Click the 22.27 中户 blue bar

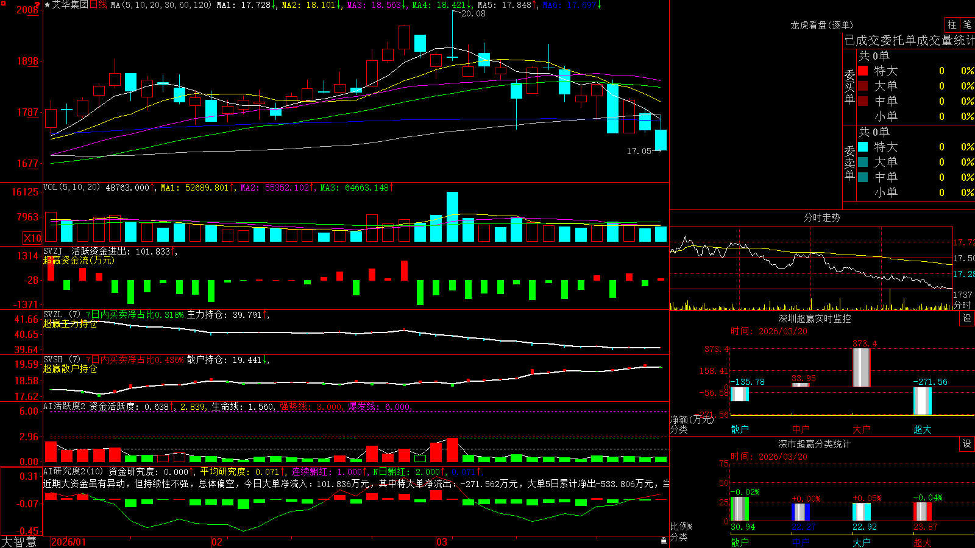[x=800, y=512]
